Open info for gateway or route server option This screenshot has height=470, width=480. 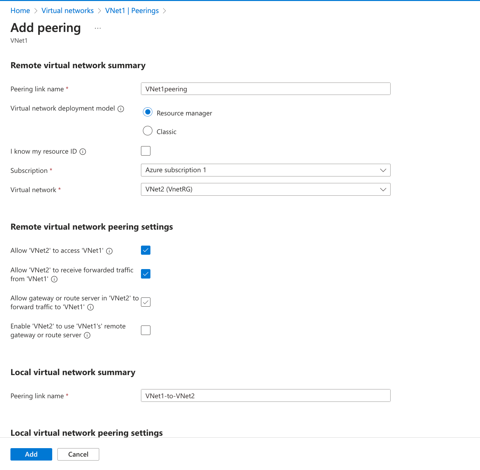(91, 307)
